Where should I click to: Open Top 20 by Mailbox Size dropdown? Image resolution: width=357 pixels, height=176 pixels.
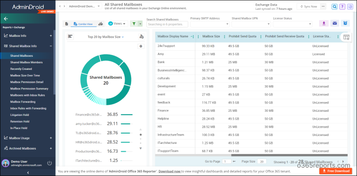(x=106, y=37)
